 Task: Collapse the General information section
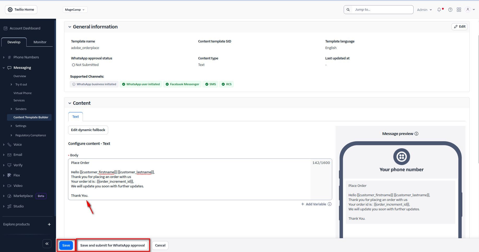(70, 27)
